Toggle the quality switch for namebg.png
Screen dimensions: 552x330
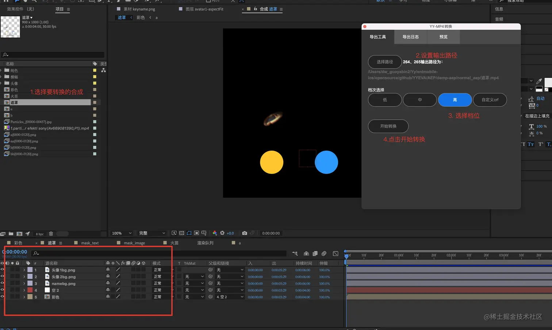pos(118,283)
